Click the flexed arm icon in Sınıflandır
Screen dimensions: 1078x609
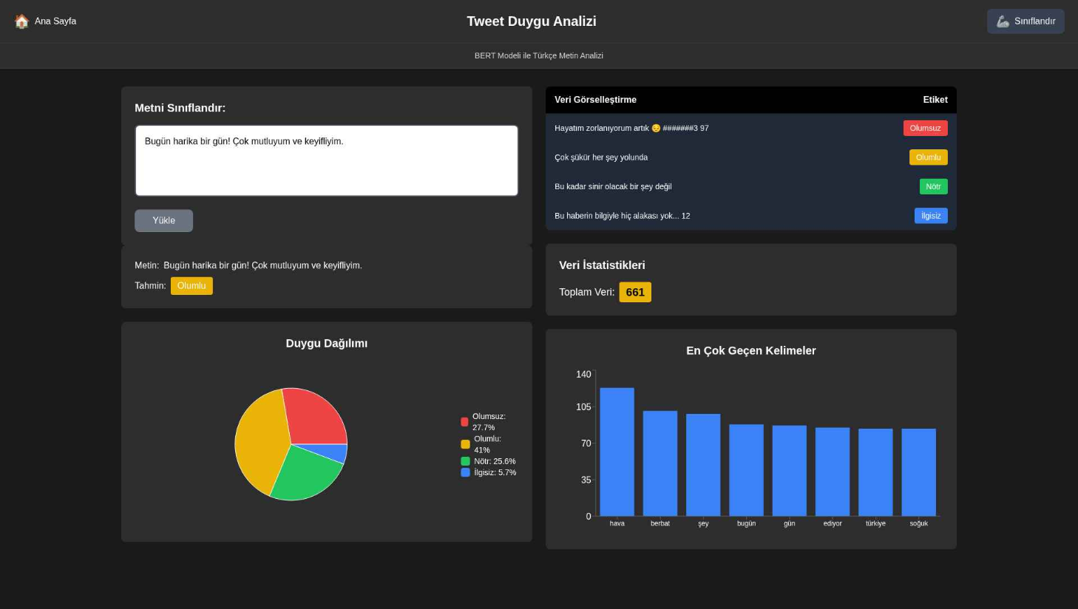click(x=1003, y=21)
